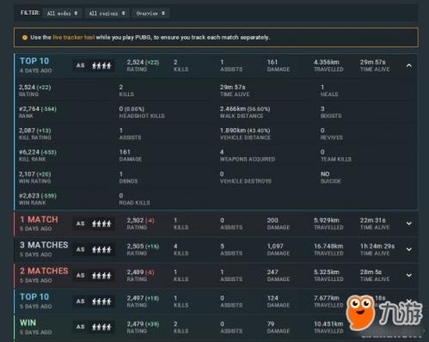The image size is (429, 342).
Task: Click the 22m 31s time alive value
Action: pos(372,220)
